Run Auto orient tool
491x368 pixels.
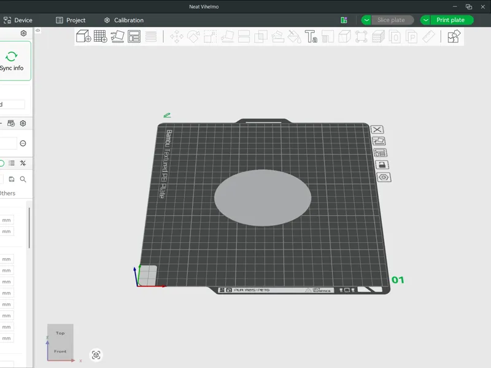pos(117,36)
